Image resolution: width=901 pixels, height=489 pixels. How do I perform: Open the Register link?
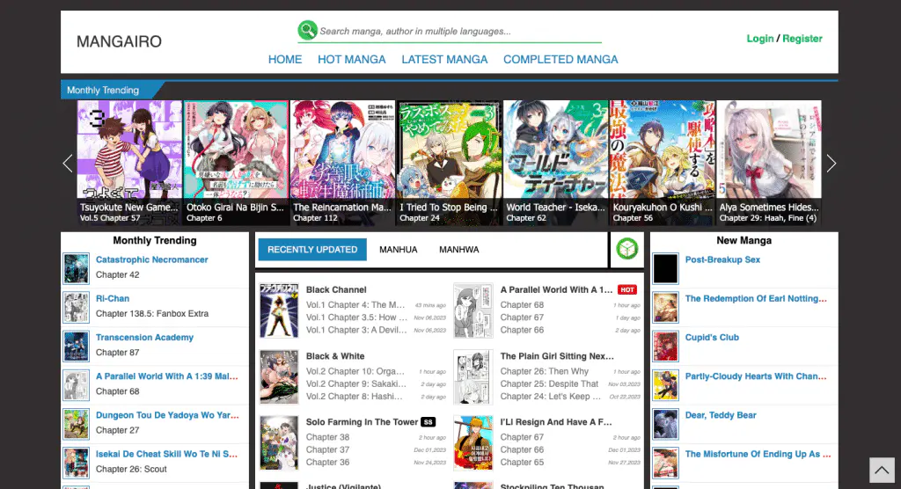pos(802,39)
